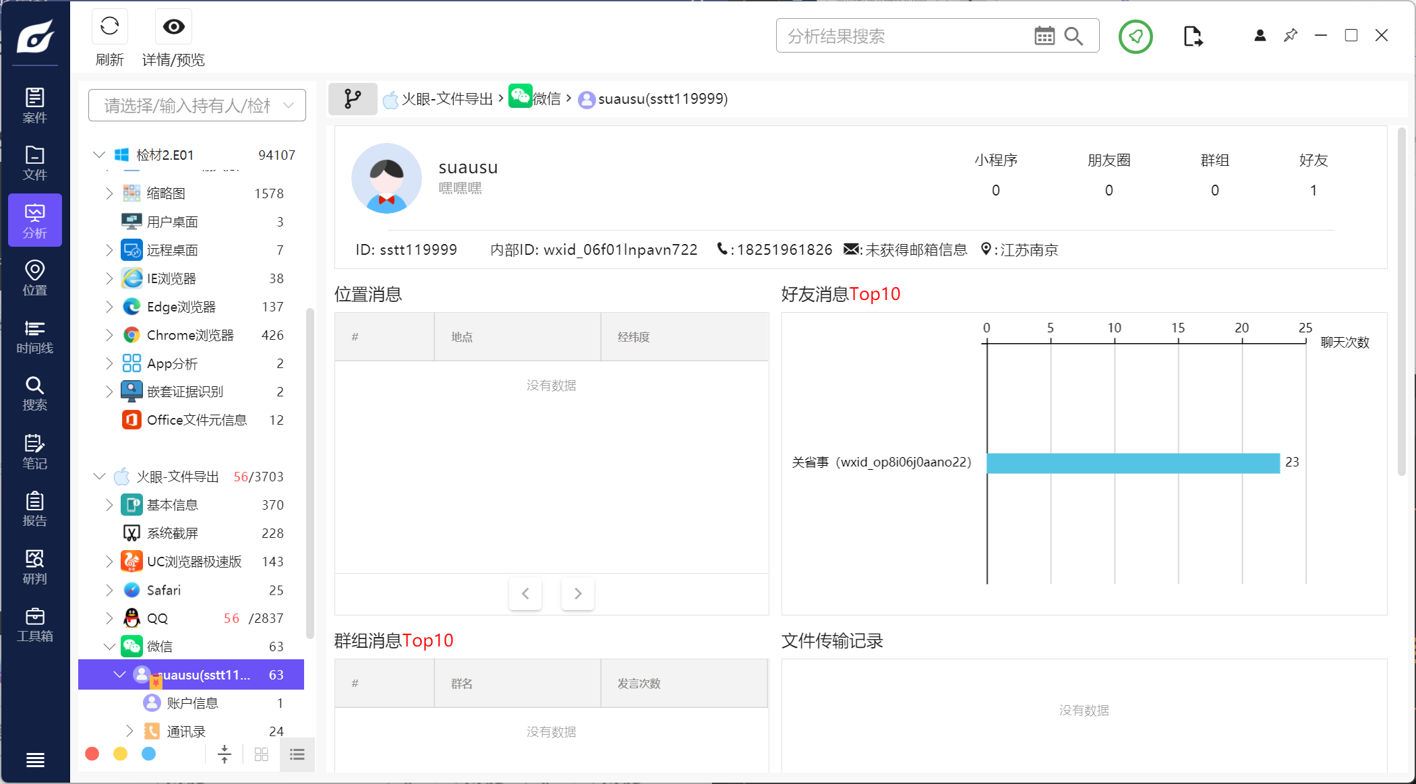Viewport: 1416px width, 784px height.
Task: Click next page arrow in 位置消息
Action: [577, 593]
